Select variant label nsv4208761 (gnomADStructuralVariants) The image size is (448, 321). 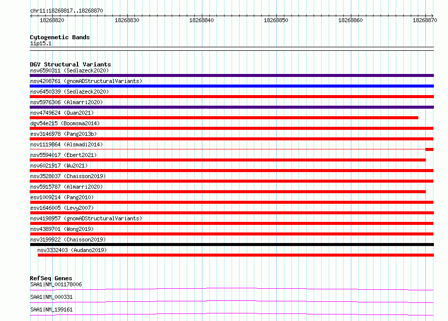point(86,81)
